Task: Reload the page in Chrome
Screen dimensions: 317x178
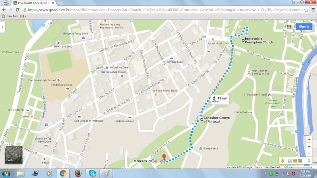Action: [17, 10]
